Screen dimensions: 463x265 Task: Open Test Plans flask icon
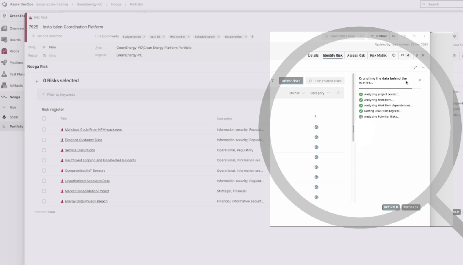[x=4, y=74]
